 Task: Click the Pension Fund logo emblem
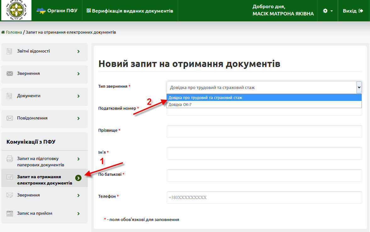[x=16, y=11]
